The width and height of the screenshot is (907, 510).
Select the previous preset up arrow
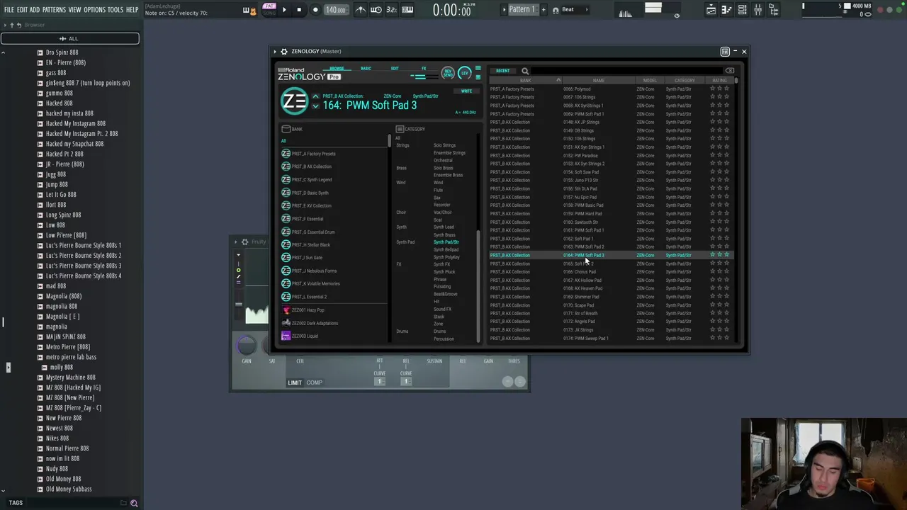pos(315,97)
